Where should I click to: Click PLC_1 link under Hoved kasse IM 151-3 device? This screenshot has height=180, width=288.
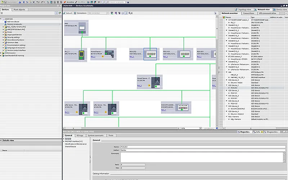(x=93, y=57)
